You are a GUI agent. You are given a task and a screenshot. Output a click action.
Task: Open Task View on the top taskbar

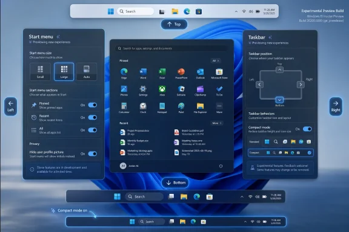162,11
